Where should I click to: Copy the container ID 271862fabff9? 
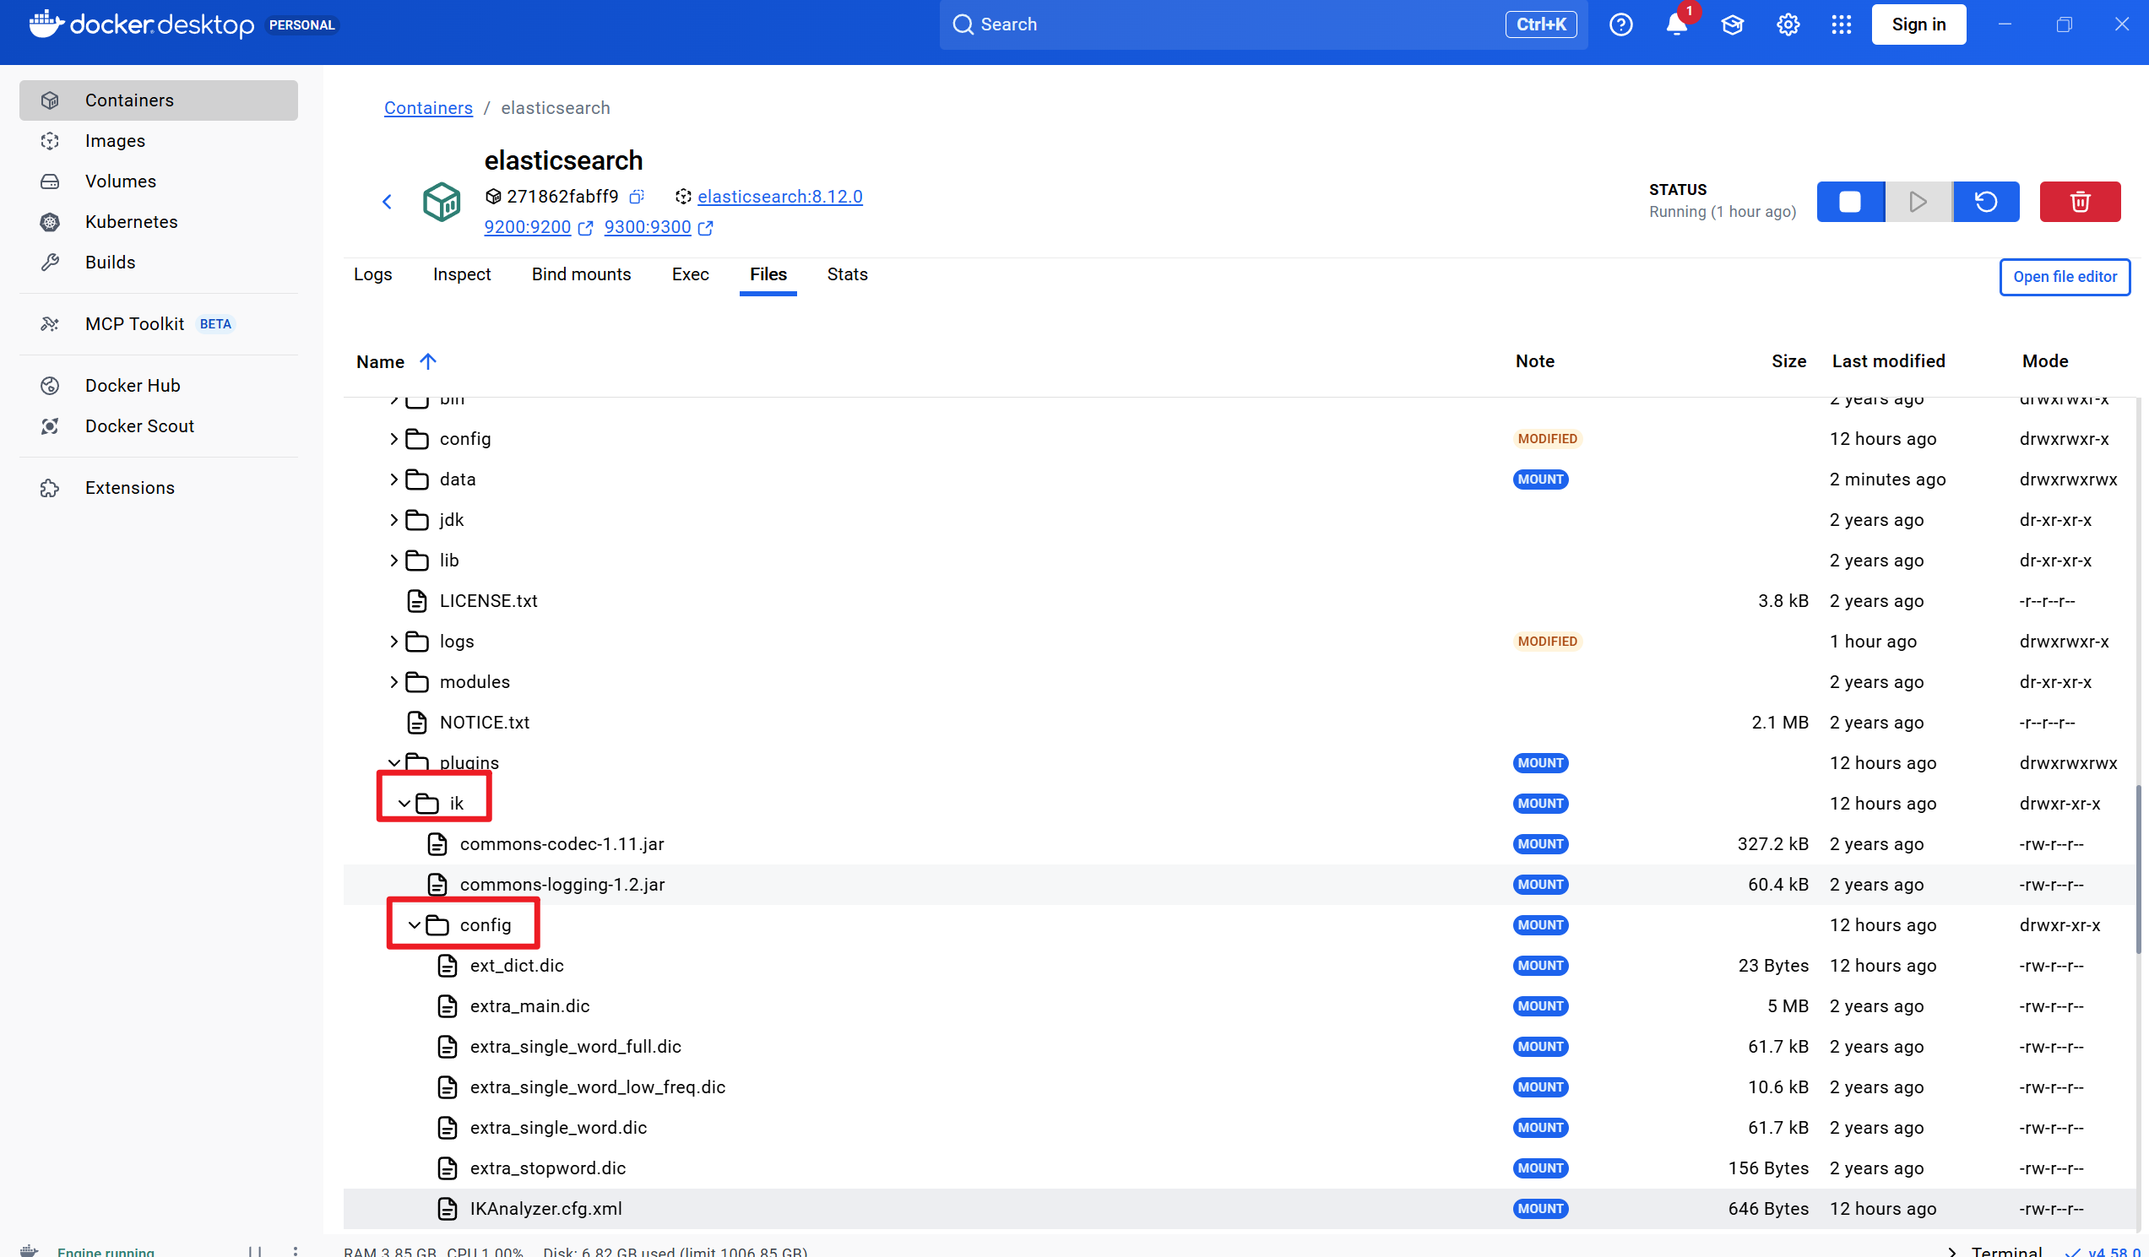[x=636, y=197]
